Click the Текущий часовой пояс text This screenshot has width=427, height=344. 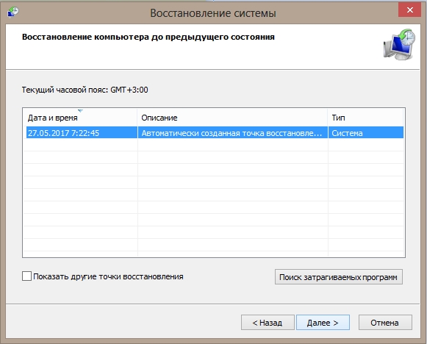pos(85,90)
